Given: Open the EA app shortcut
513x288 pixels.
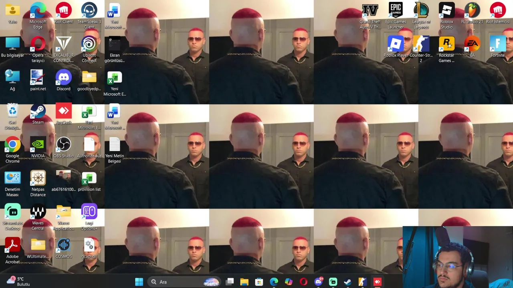Looking at the screenshot, I should click(472, 47).
